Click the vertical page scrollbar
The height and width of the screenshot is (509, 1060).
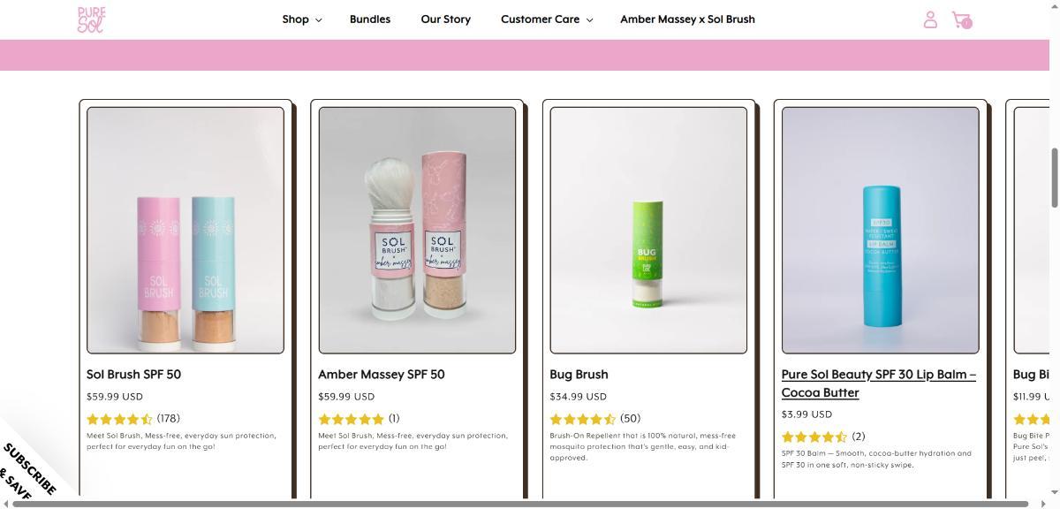point(1054,178)
